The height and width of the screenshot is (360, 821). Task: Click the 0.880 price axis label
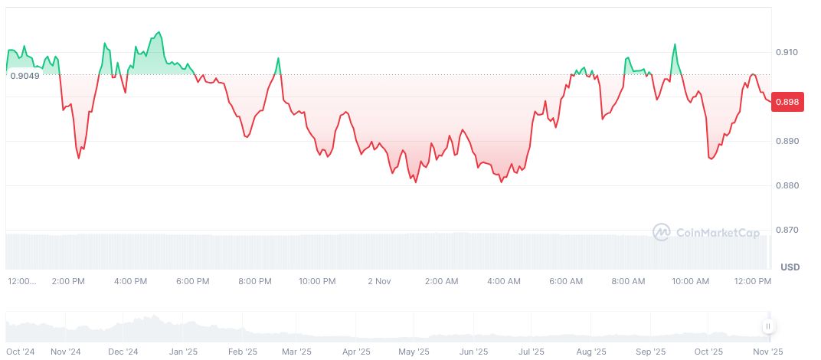(787, 186)
